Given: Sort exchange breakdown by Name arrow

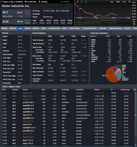Looking at the screenshot, I should pyautogui.click(x=96, y=36).
